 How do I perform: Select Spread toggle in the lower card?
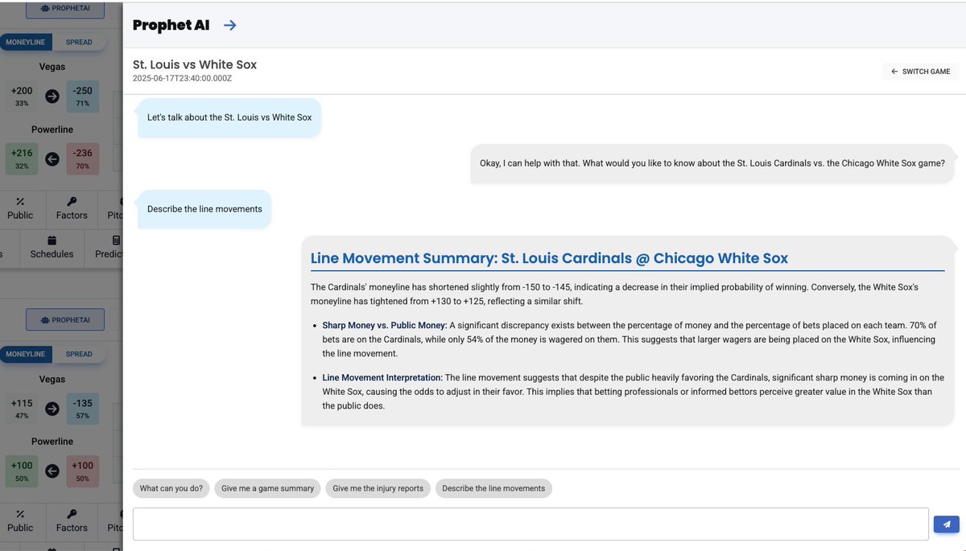(79, 354)
